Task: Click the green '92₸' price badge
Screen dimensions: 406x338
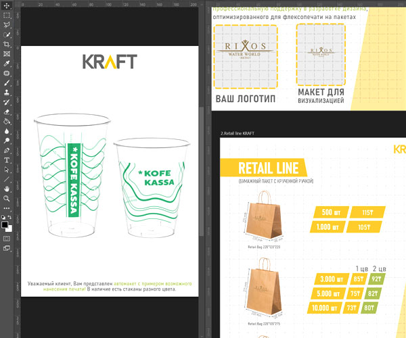Action: click(376, 279)
